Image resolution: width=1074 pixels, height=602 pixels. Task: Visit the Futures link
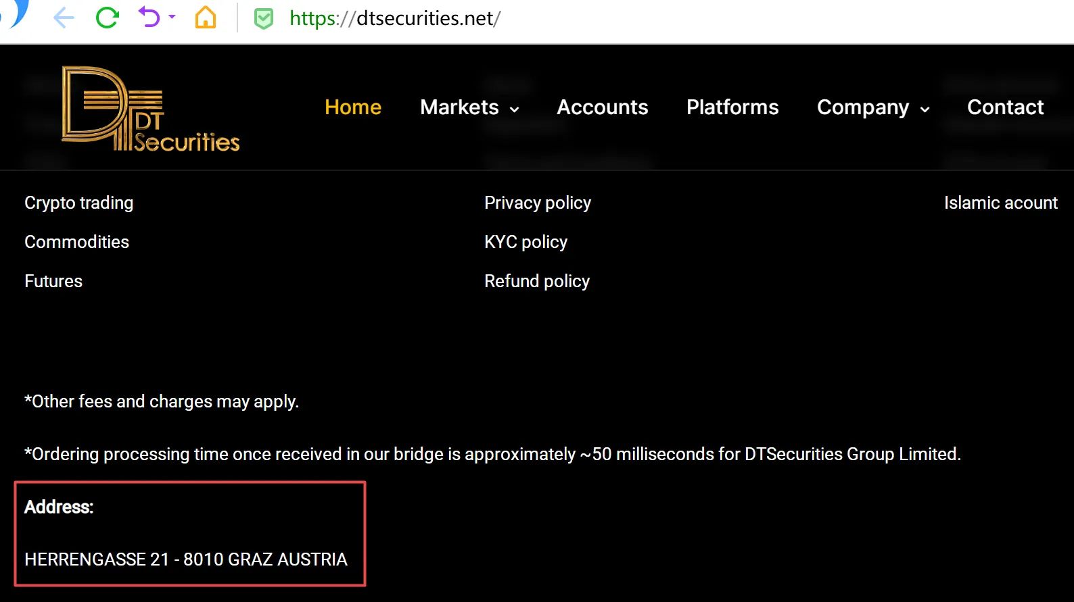click(53, 281)
